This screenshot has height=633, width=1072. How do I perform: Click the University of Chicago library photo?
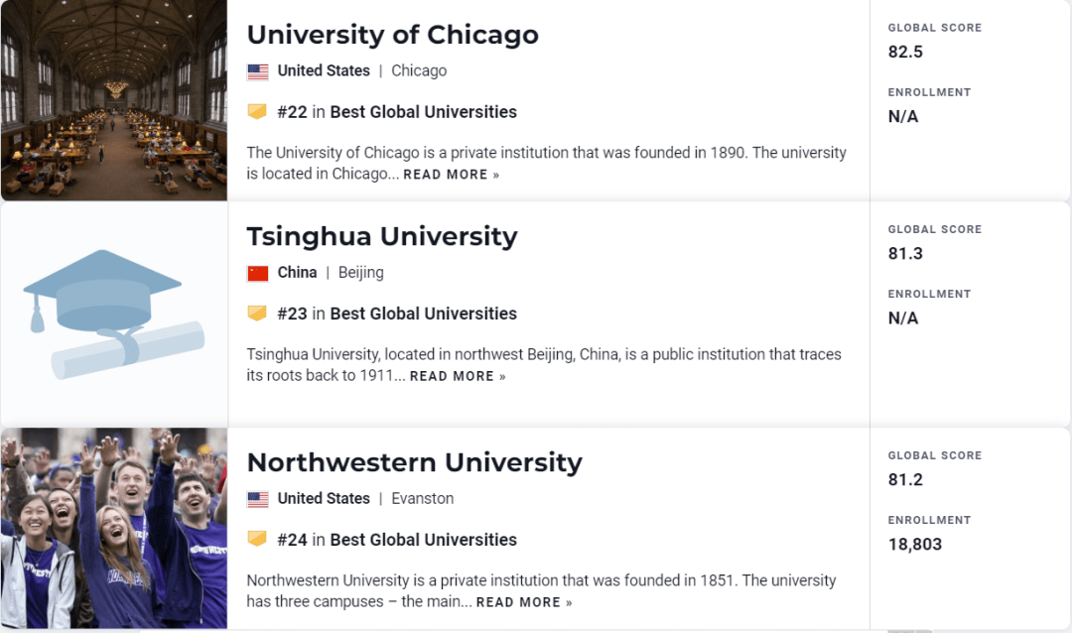tap(113, 99)
